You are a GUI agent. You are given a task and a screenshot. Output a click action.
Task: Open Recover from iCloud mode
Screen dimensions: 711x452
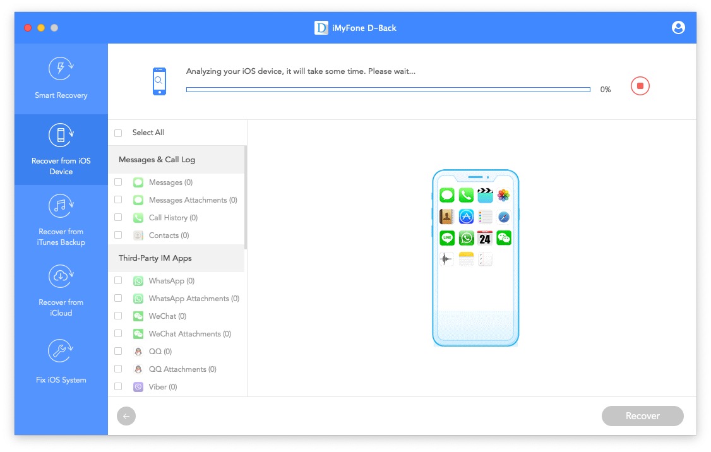pos(61,291)
